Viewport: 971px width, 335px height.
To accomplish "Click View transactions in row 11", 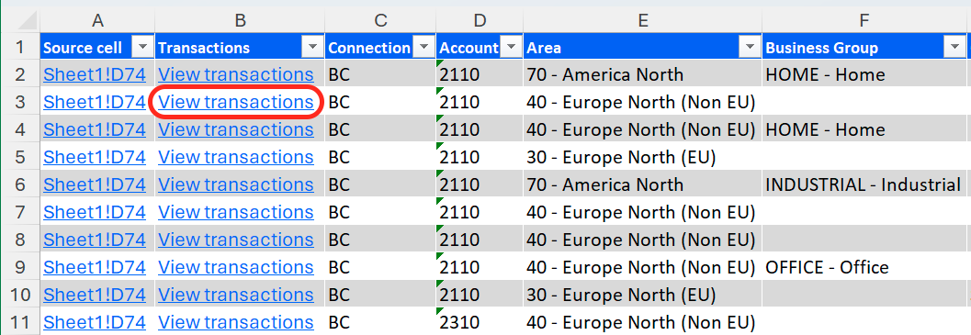I will (236, 322).
